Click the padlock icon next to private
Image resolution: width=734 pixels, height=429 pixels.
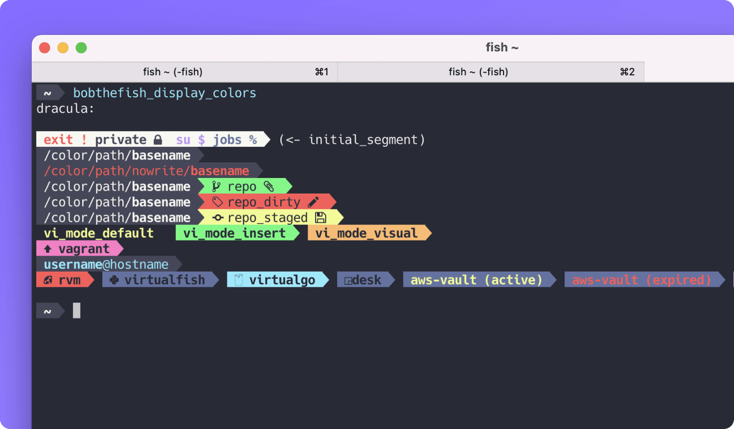(x=157, y=139)
